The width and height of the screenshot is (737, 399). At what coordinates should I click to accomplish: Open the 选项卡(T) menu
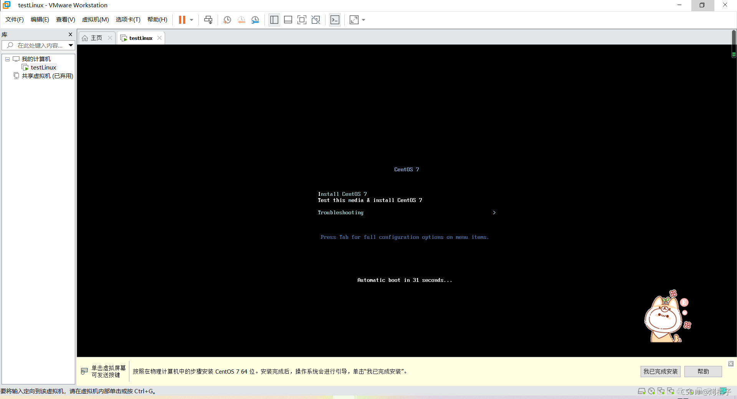click(128, 20)
